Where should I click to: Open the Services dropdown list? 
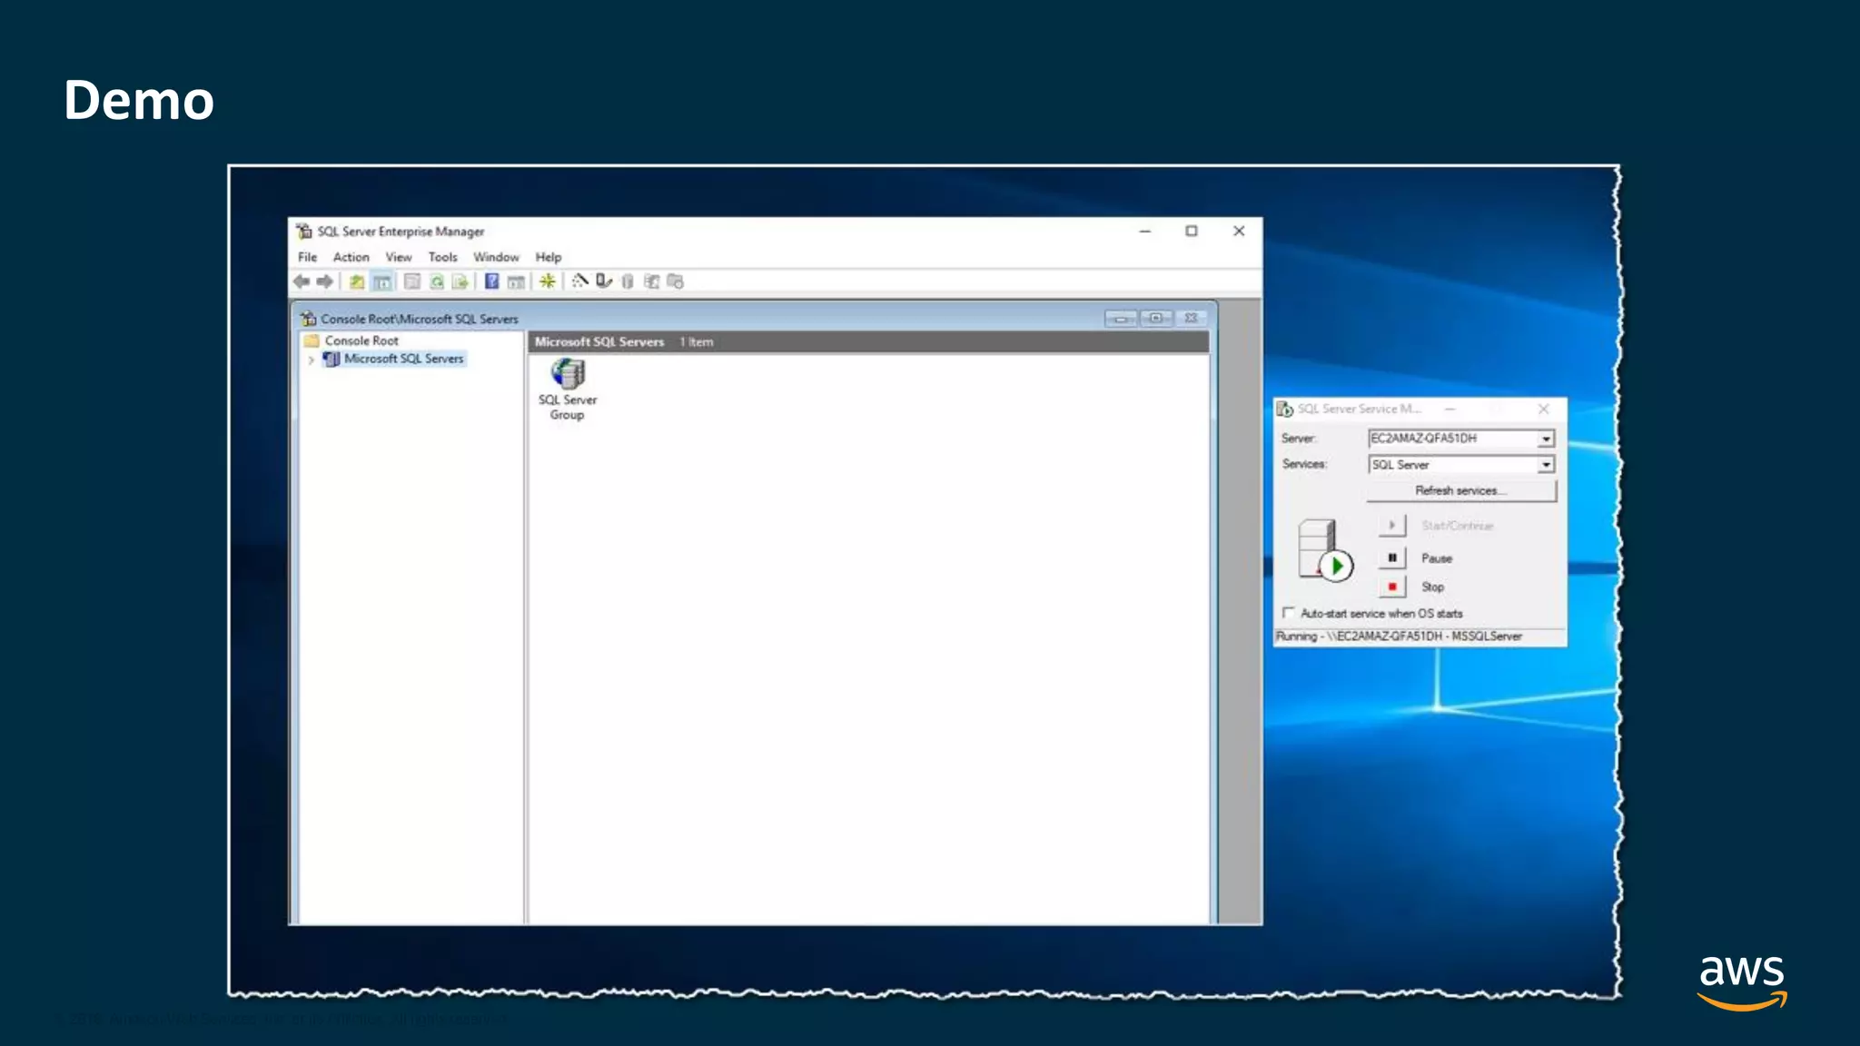[x=1545, y=465]
